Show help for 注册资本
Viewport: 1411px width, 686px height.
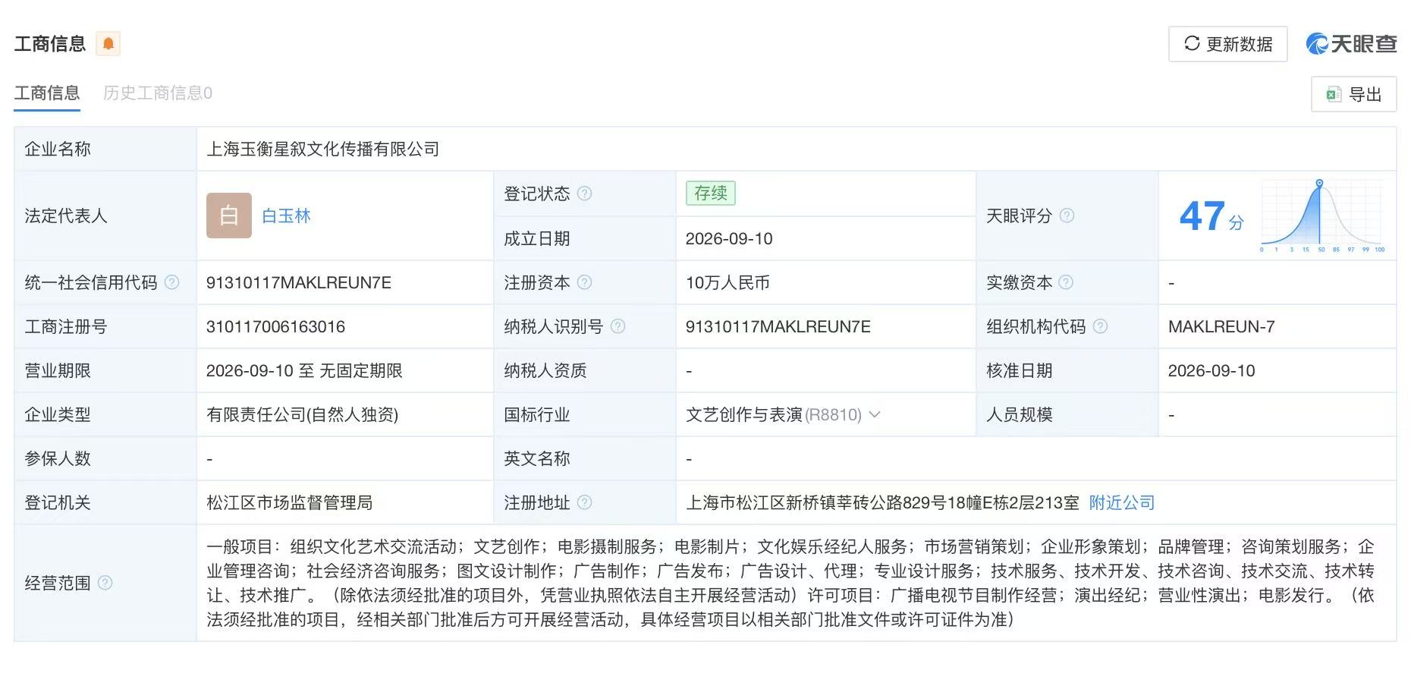click(584, 282)
